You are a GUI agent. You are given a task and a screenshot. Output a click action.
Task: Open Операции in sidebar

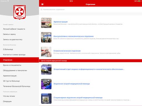click(7, 101)
